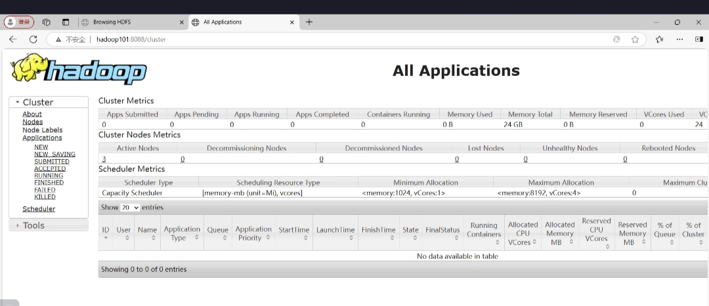
Task: Filter applications by NEW_SAVING state
Action: point(54,155)
